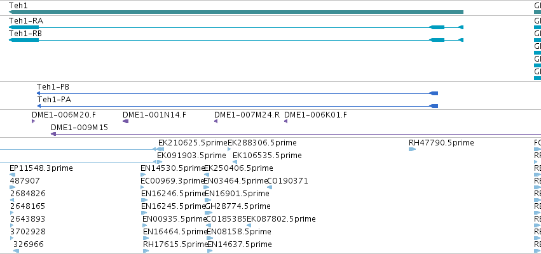
Task: Click the arrow glyph under EN08158.5prime
Action: click(210, 238)
